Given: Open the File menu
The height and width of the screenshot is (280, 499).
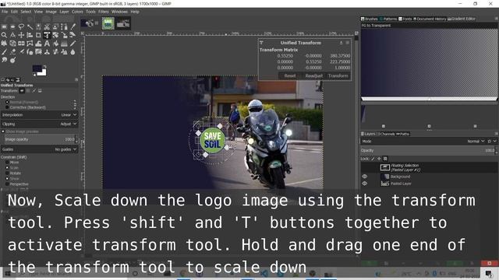Looking at the screenshot, I should pyautogui.click(x=5, y=12).
